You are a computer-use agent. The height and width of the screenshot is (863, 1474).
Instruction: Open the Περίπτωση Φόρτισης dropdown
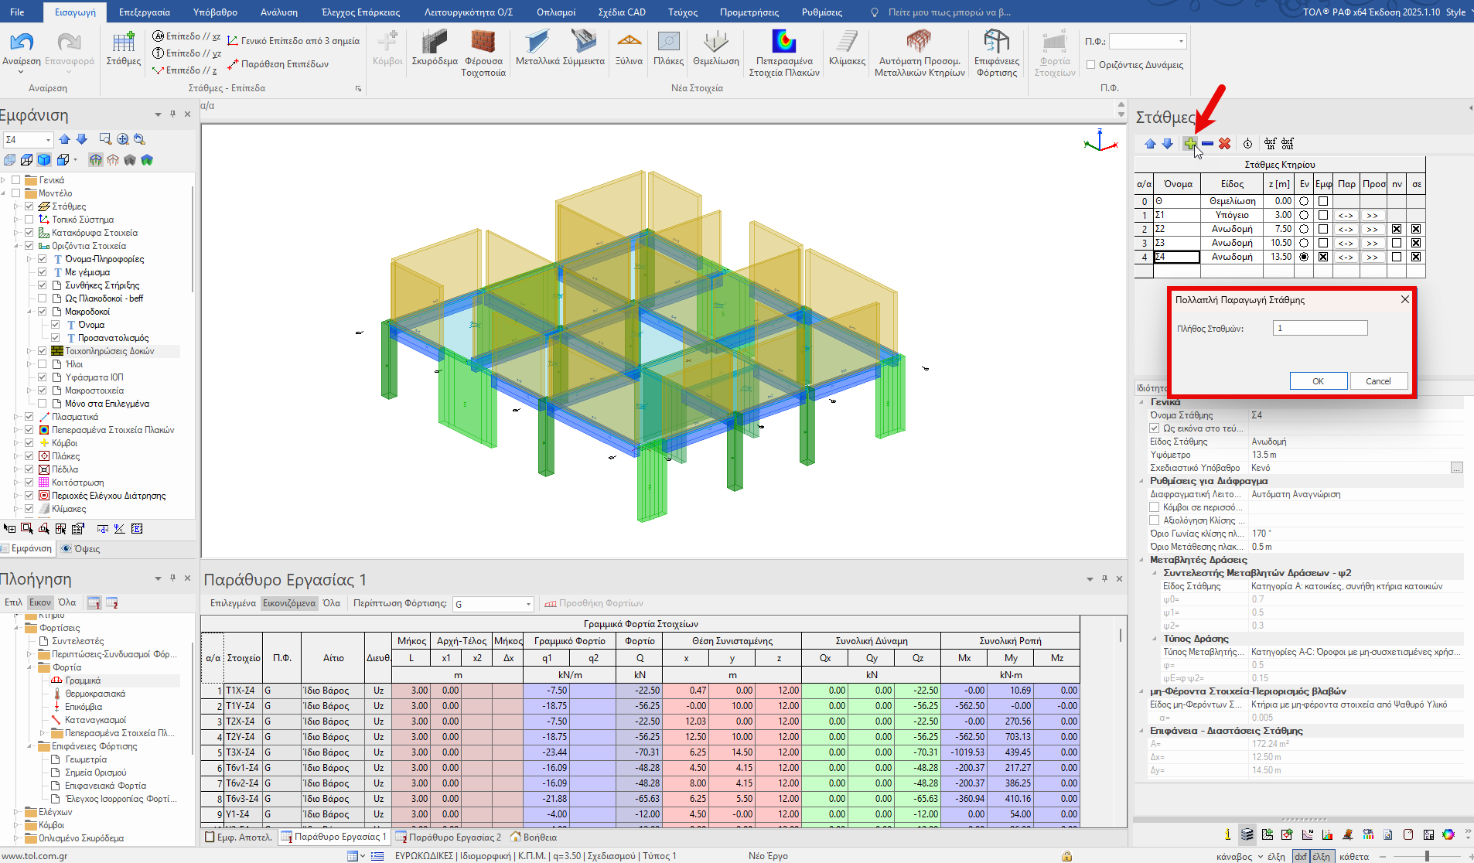point(529,604)
